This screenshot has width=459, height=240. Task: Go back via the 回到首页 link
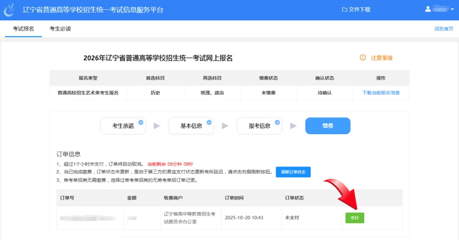pos(444,29)
